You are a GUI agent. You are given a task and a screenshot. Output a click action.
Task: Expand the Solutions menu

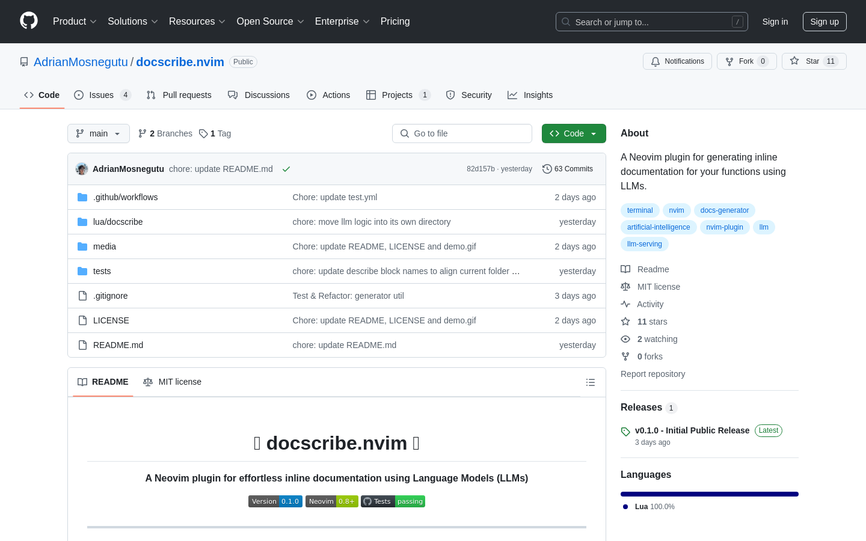click(x=133, y=22)
